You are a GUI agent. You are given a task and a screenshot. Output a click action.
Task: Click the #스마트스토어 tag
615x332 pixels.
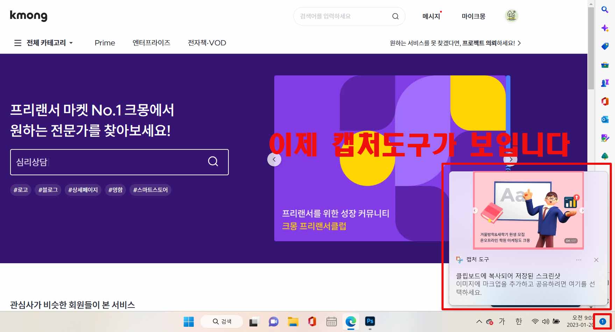click(150, 190)
